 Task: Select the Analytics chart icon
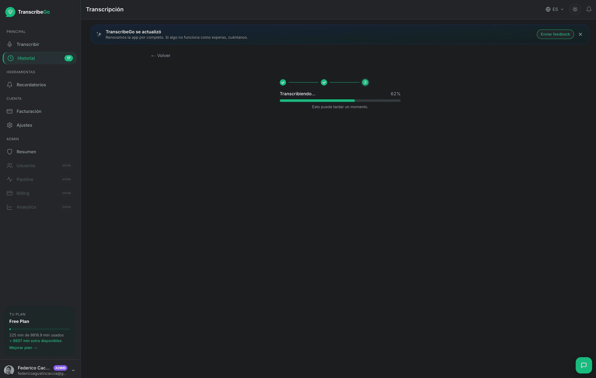pos(10,207)
